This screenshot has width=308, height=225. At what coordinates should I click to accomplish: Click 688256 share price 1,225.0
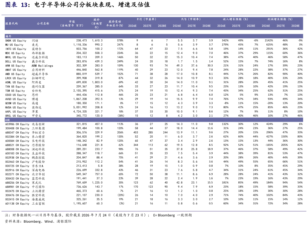click(x=97, y=183)
